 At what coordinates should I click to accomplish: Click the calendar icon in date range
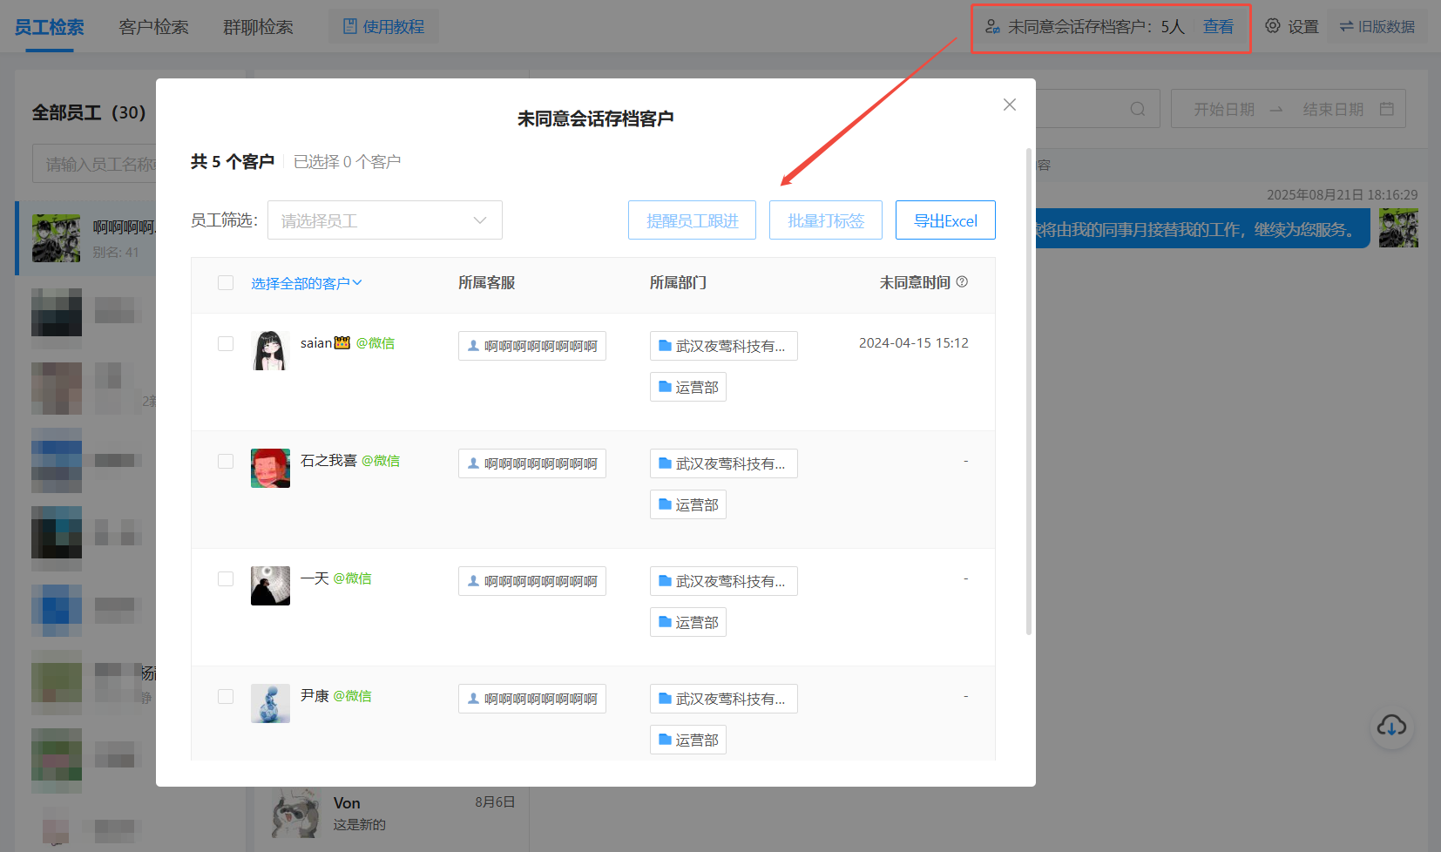click(1387, 109)
